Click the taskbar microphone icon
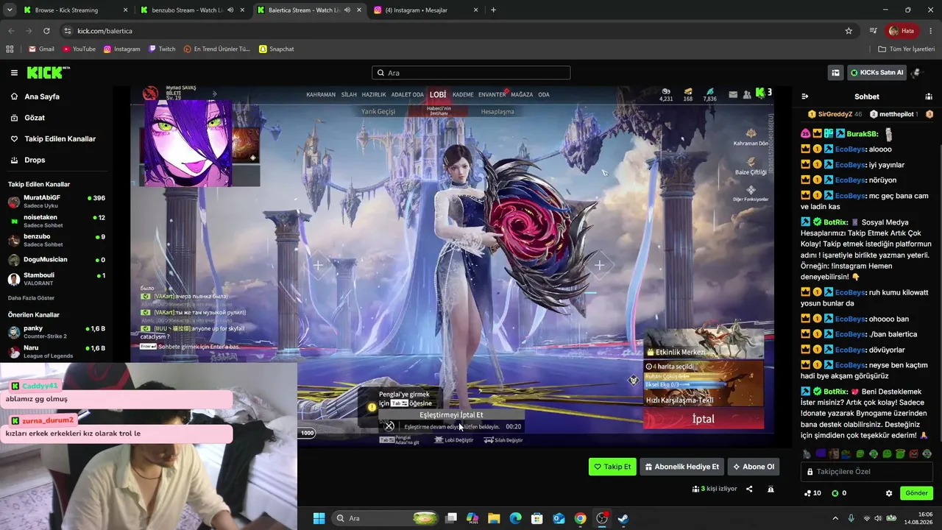Viewport: 942px width, 530px height. tap(851, 518)
